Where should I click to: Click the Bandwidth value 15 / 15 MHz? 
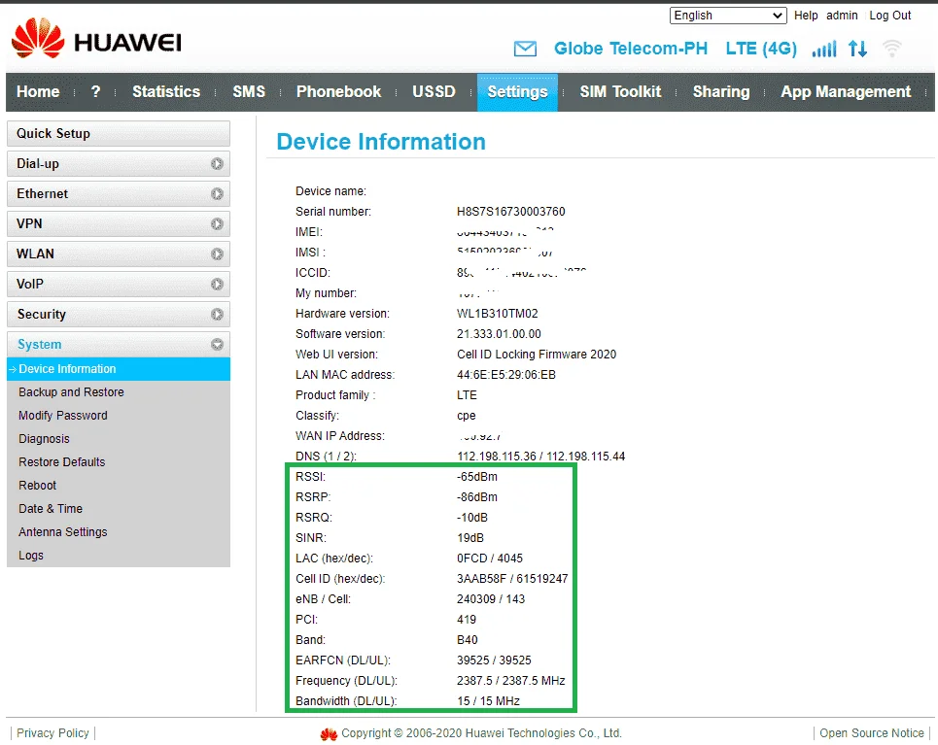tap(488, 700)
